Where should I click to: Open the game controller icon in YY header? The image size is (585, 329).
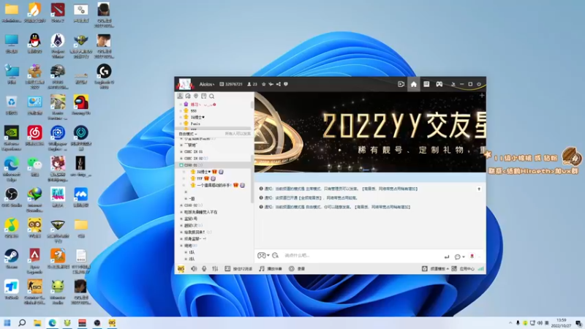click(439, 84)
